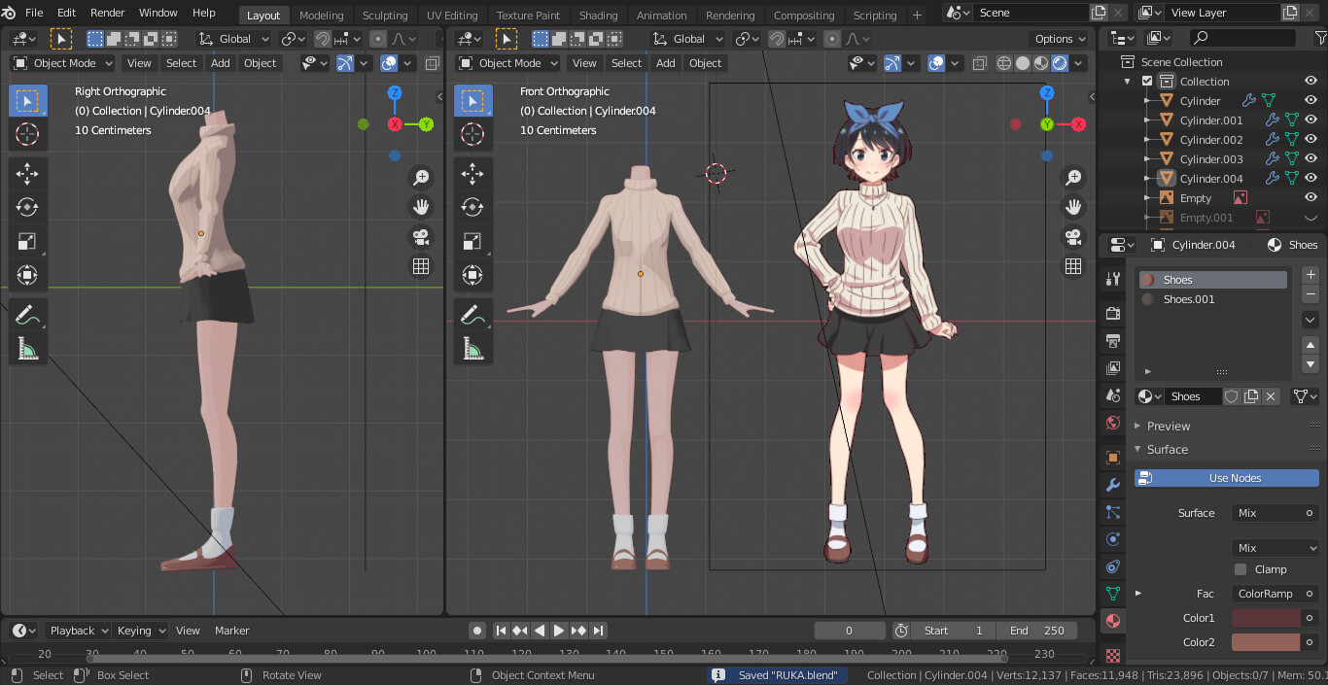Enable the Clamp checkbox

click(x=1240, y=569)
